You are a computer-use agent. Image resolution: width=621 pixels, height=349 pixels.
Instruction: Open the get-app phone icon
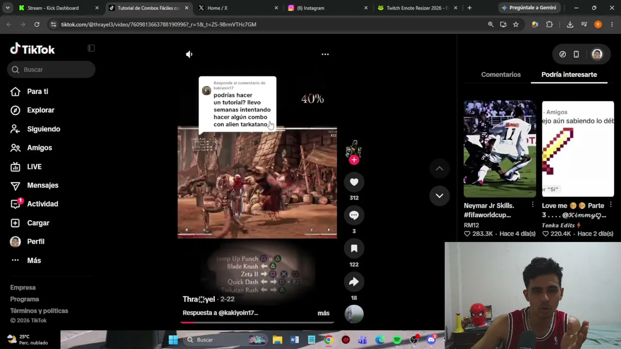tap(576, 54)
